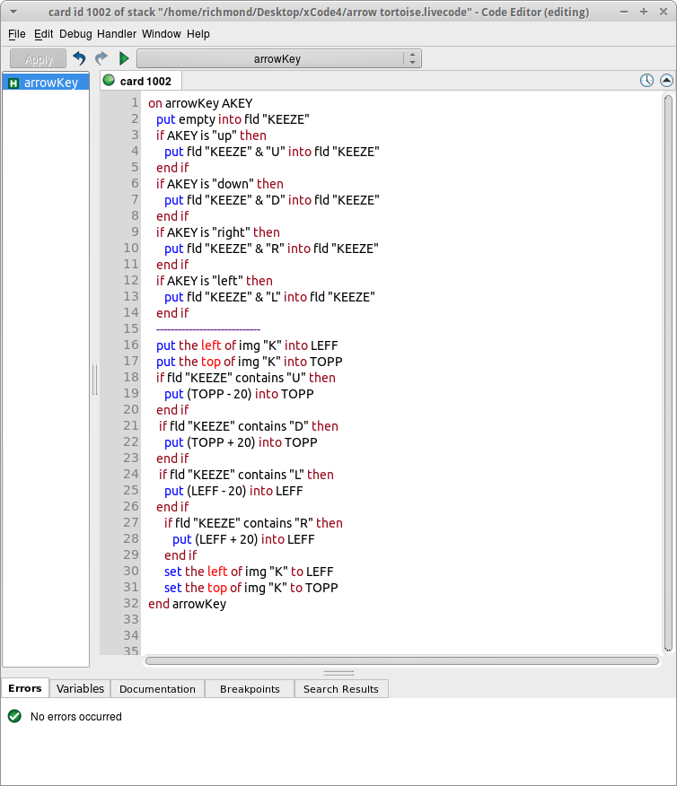Switch to the Variables tab
The width and height of the screenshot is (677, 786).
(x=80, y=689)
